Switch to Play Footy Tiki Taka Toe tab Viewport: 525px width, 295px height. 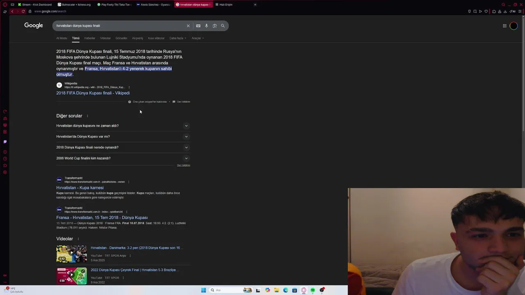(x=114, y=5)
